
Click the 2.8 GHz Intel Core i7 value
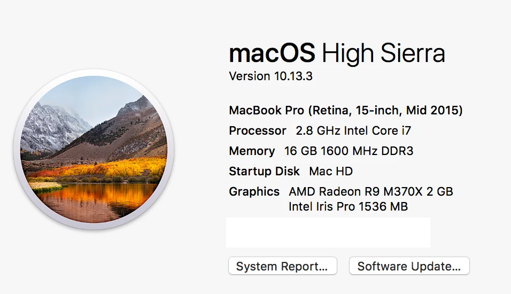click(353, 131)
